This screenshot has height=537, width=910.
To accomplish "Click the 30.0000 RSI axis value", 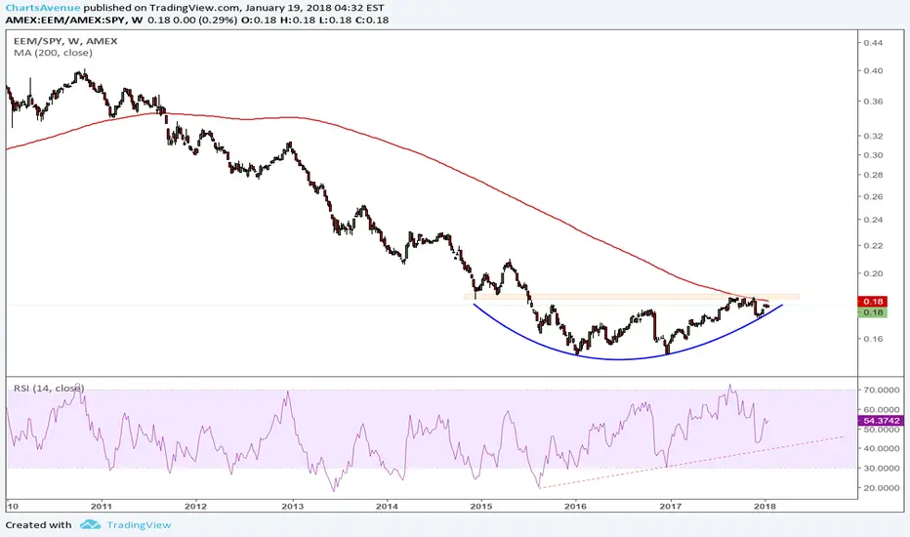I will tap(882, 468).
